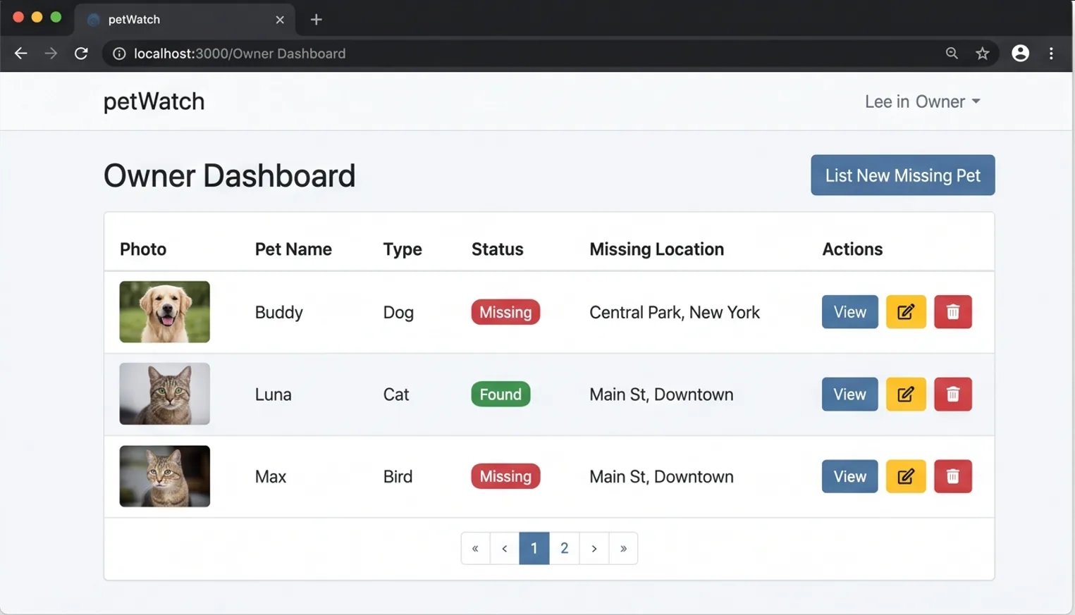Switch to the petWatch browser tab
Viewport: 1075px width, 615px height.
(185, 20)
